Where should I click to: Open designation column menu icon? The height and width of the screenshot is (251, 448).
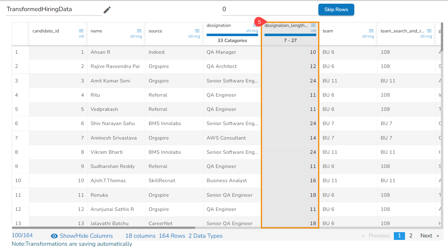(255, 25)
